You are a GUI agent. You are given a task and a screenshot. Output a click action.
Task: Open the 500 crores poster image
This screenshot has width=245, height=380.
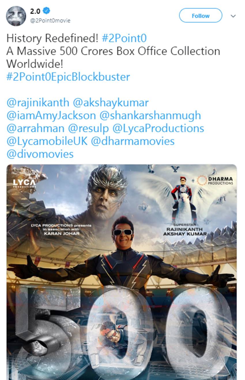(122, 272)
